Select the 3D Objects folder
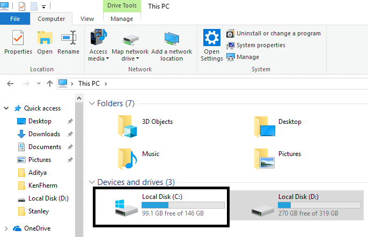This screenshot has height=237, width=368. point(145,126)
